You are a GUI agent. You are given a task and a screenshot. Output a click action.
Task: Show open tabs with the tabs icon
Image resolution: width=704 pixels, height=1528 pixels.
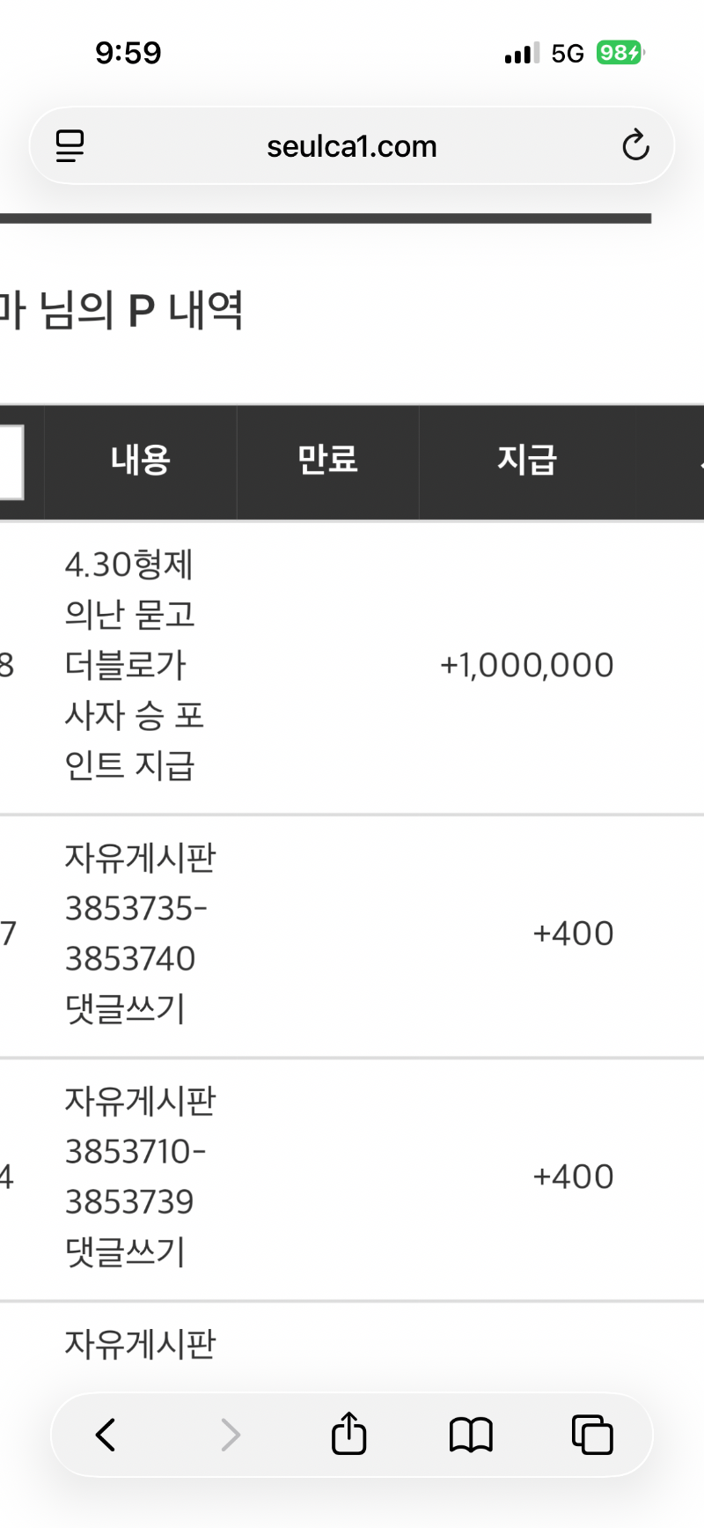pos(591,1435)
